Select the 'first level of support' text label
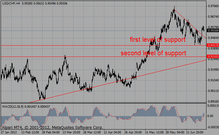Viewport: 219px width, 135px height. [157, 40]
